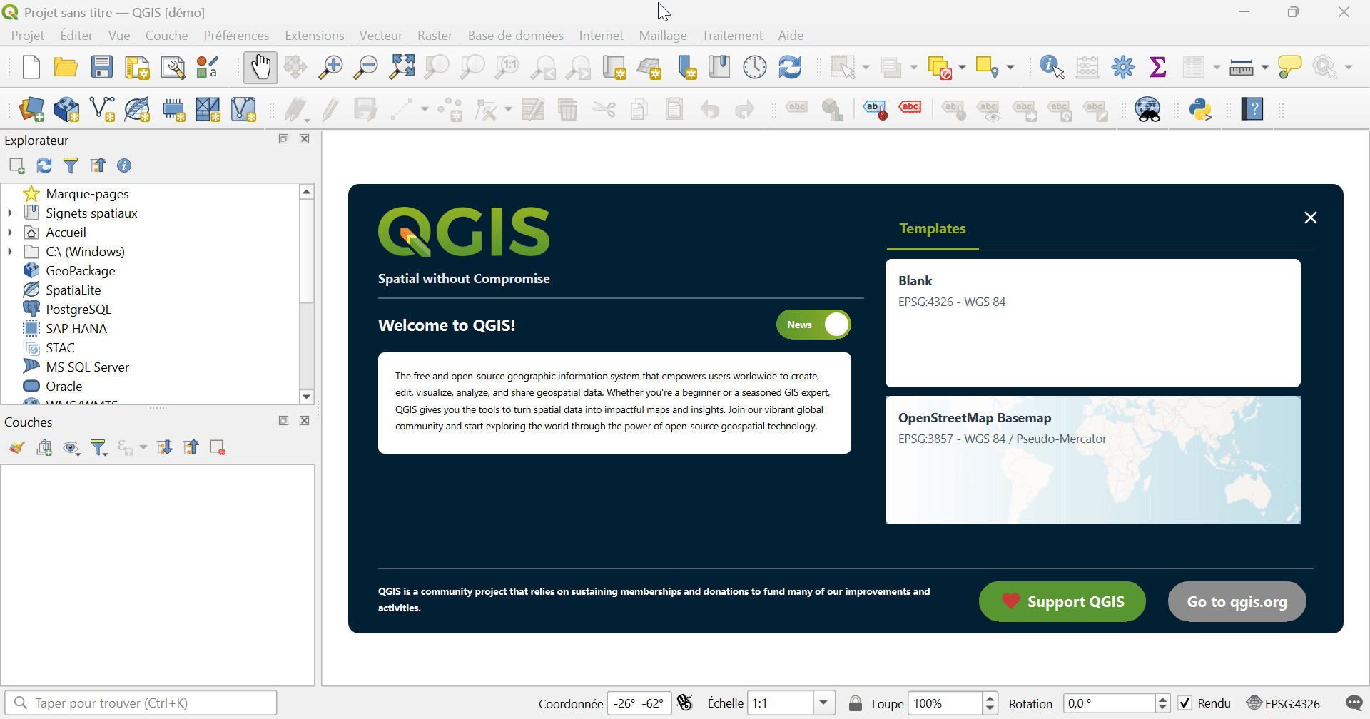Screen dimensions: 1370x719
Task: Open the Python console
Action: click(1202, 109)
